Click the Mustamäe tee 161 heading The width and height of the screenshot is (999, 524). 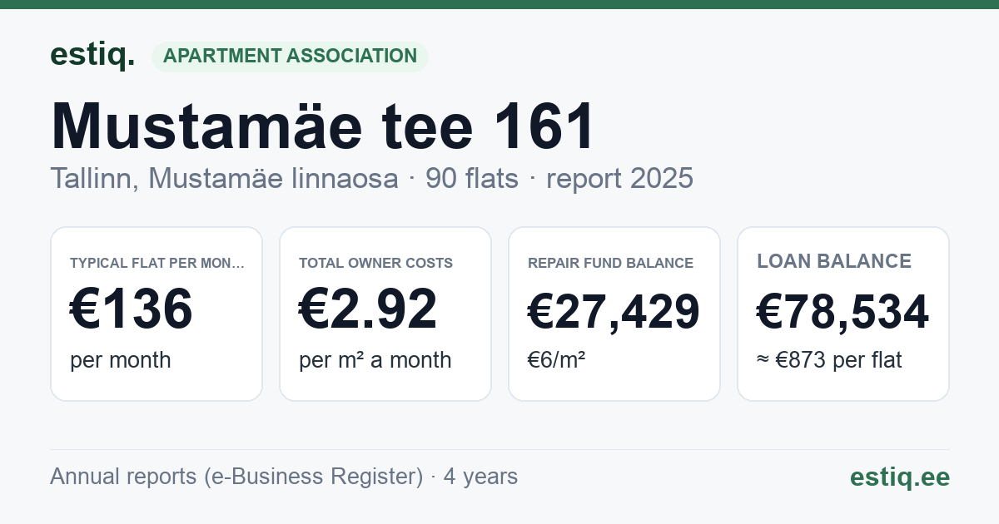click(324, 127)
